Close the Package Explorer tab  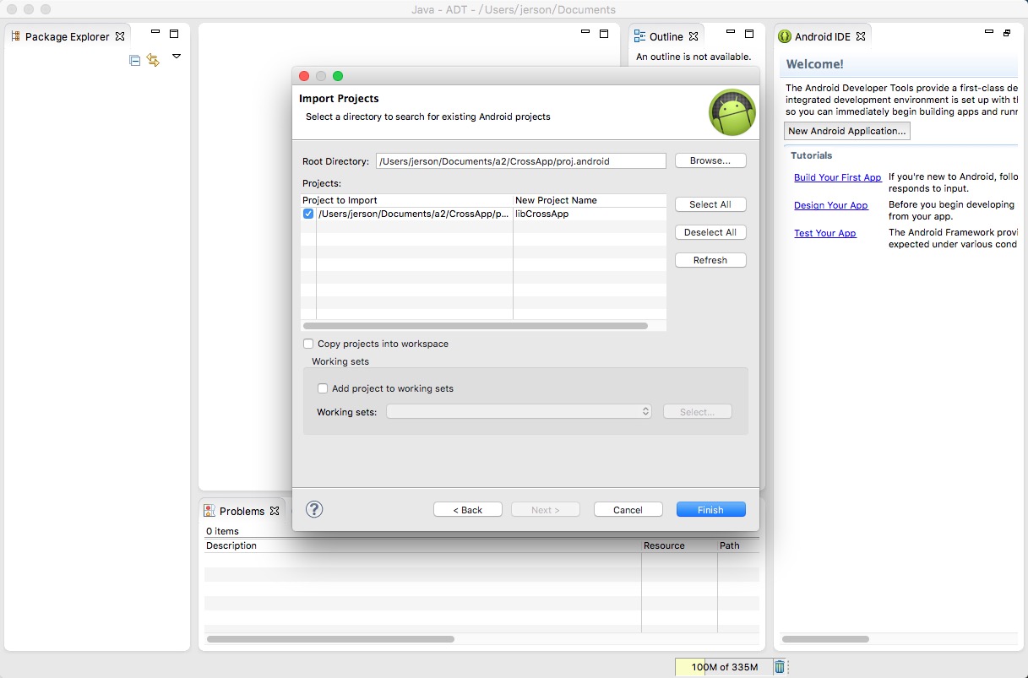point(120,36)
